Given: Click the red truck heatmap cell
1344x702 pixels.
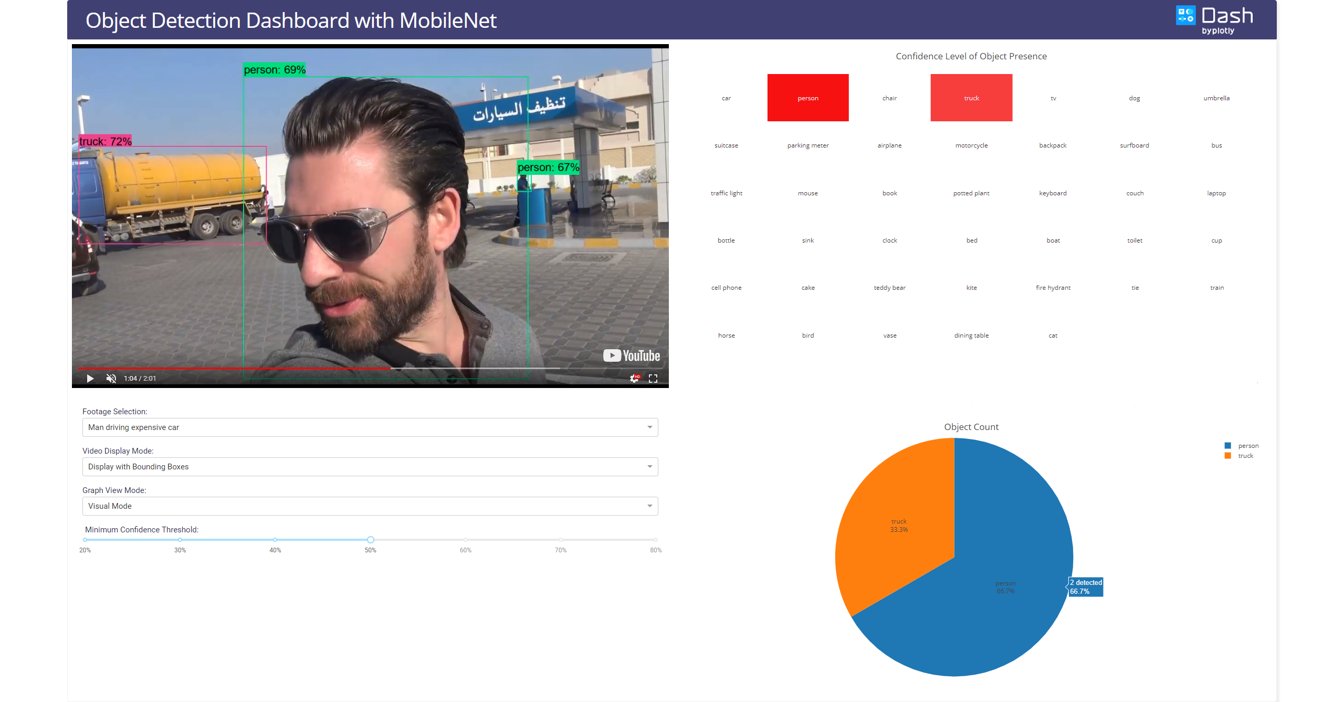Looking at the screenshot, I should coord(971,98).
